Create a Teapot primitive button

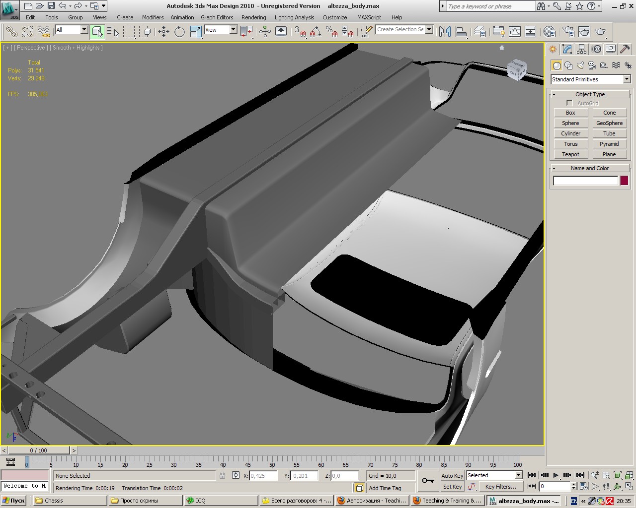[x=570, y=154]
